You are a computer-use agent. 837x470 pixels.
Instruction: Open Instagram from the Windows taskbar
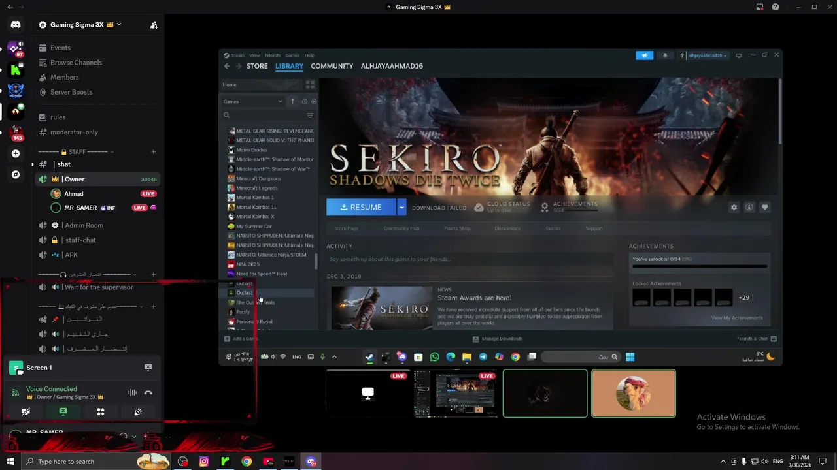tap(204, 462)
